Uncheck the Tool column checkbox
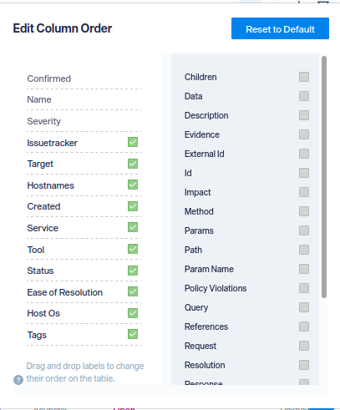Screen dimensions: 340x410 (x=133, y=249)
